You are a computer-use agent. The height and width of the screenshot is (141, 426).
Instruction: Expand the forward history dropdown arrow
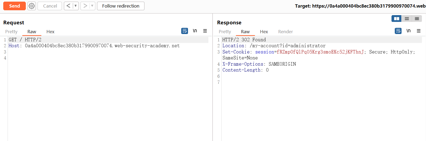click(92, 6)
